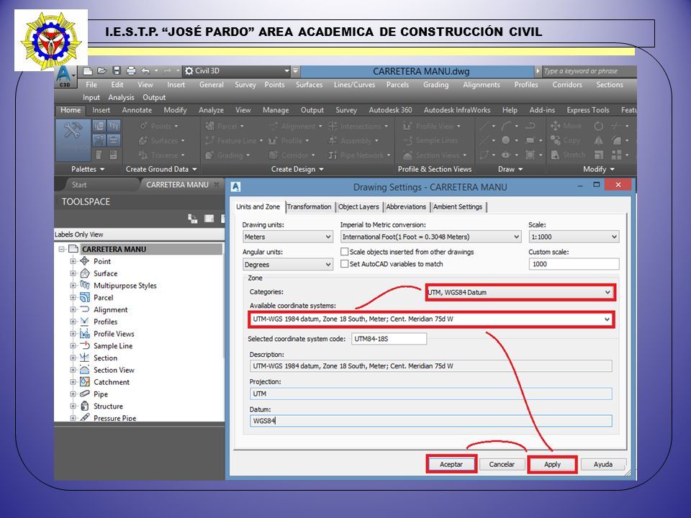This screenshot has height=518, width=691.
Task: Collapse the CARRETERA MANU root tree node
Action: pos(62,250)
